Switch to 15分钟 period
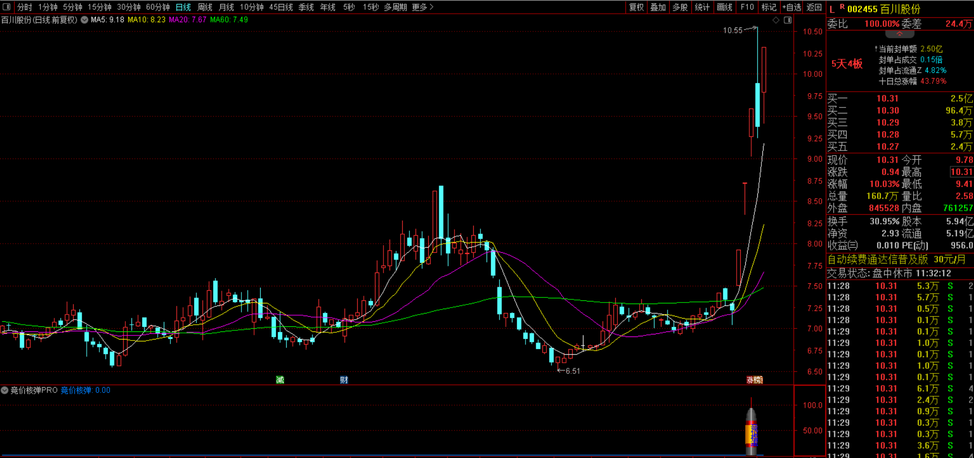Viewport: 974px width, 458px height. [99, 7]
